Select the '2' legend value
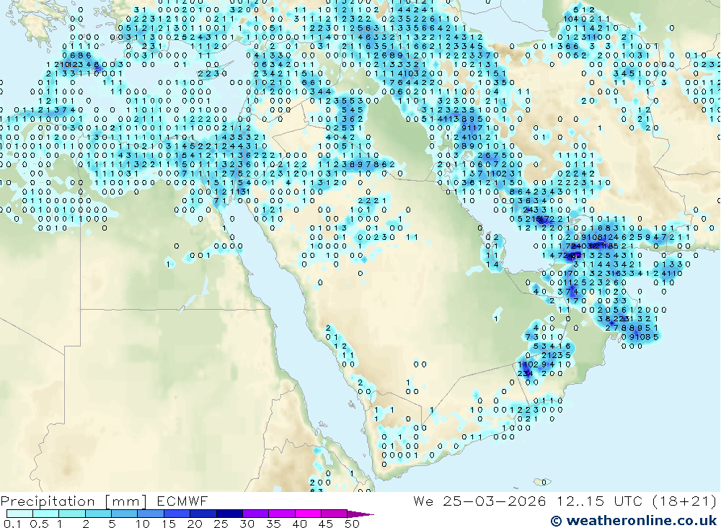Image resolution: width=721 pixels, height=528 pixels. (86, 524)
